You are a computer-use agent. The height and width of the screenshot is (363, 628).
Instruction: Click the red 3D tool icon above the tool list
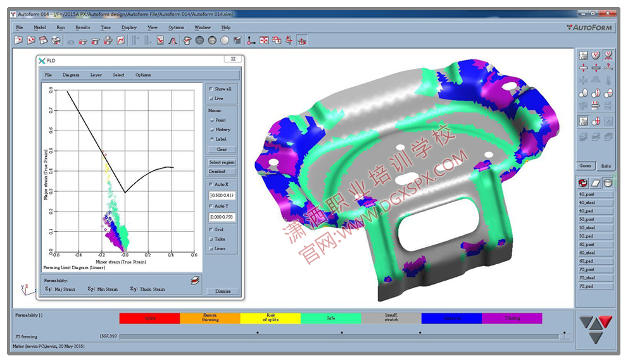[x=583, y=183]
